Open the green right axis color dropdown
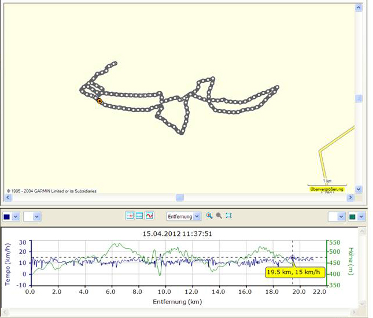Image resolution: width=373 pixels, height=318 pixels. coord(361,216)
